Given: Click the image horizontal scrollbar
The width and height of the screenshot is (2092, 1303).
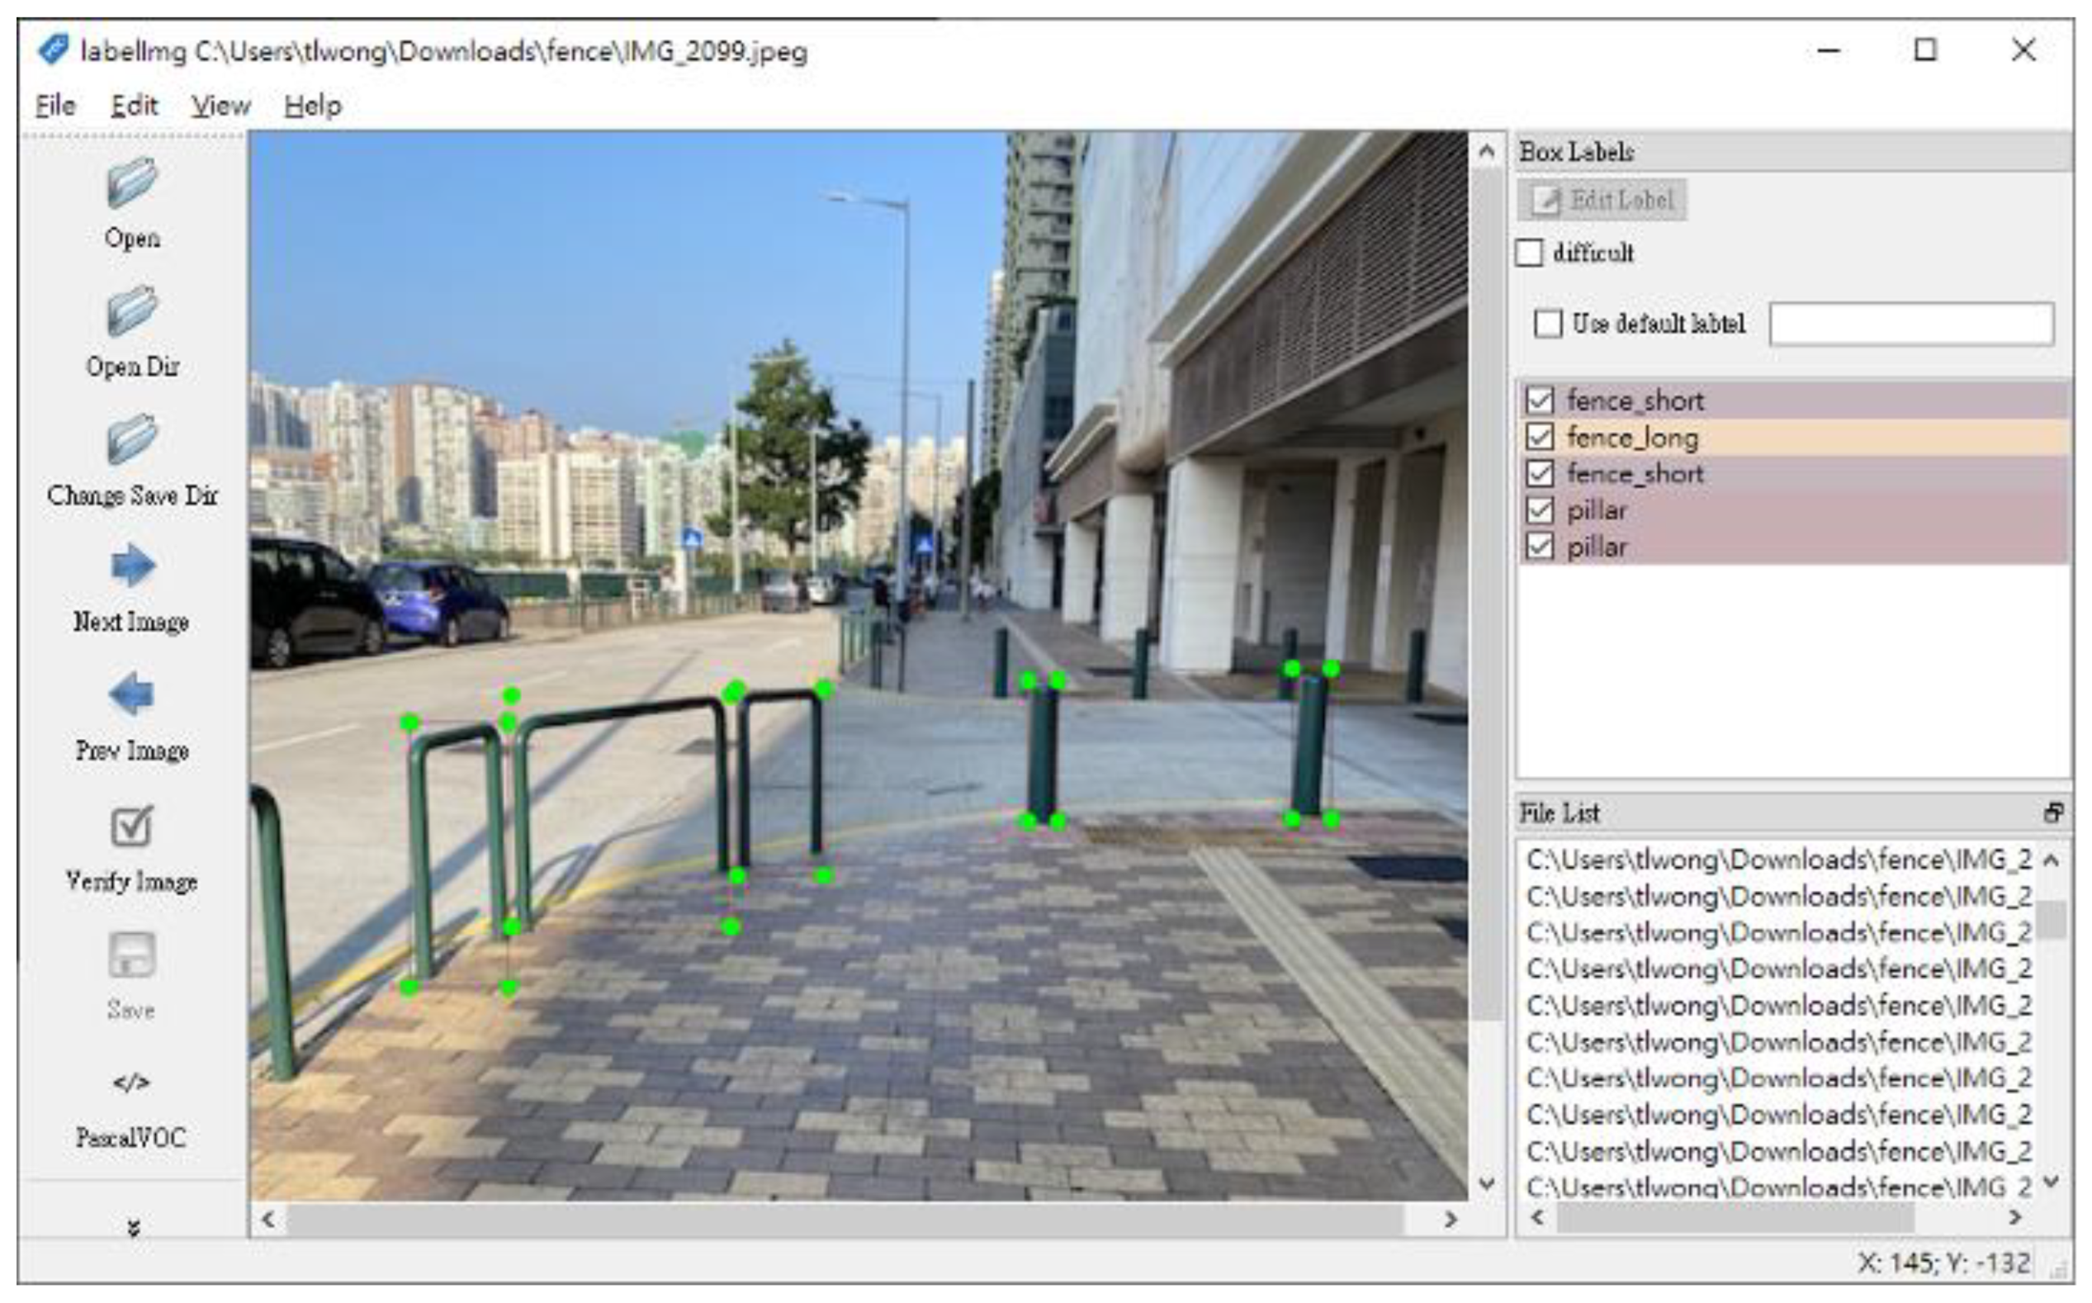Looking at the screenshot, I should pos(845,1220).
